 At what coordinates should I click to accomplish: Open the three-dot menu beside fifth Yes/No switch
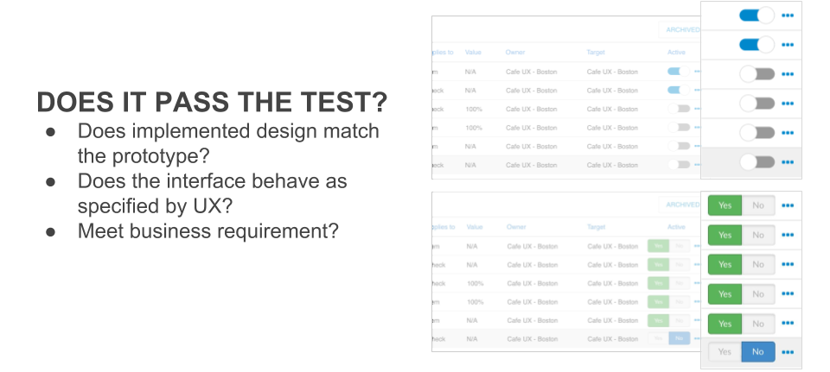[788, 324]
